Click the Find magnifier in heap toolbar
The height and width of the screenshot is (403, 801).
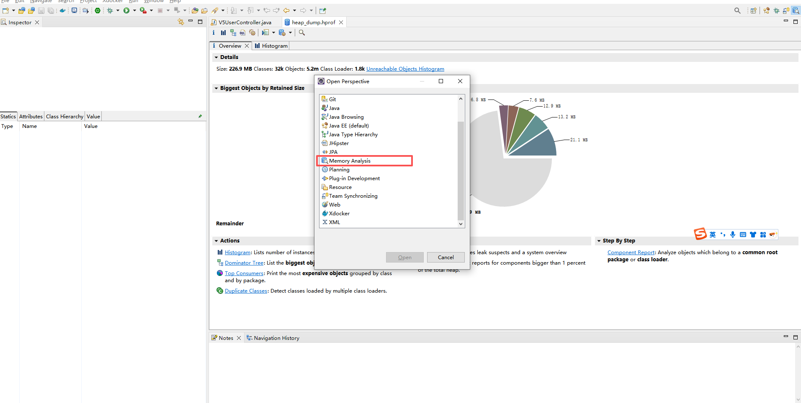tap(301, 33)
